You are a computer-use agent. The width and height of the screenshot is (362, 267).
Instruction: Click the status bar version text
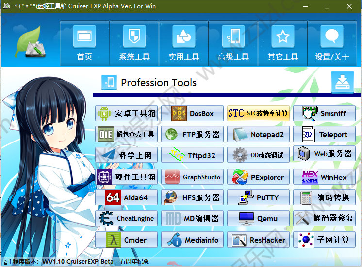(76, 262)
